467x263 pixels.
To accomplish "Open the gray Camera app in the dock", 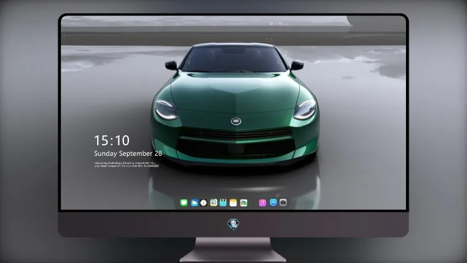I will pos(283,203).
